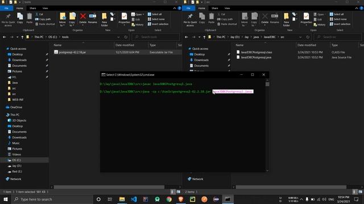Open the Open dropdown in tools window ribbon
Viewport: 364px width, 204px height.
point(138,14)
